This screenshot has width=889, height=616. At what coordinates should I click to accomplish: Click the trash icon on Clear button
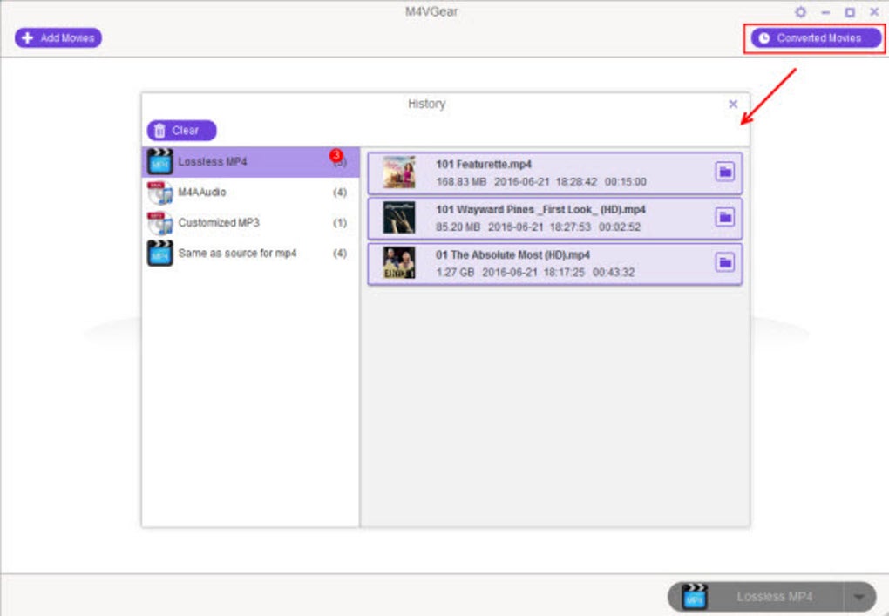point(159,131)
